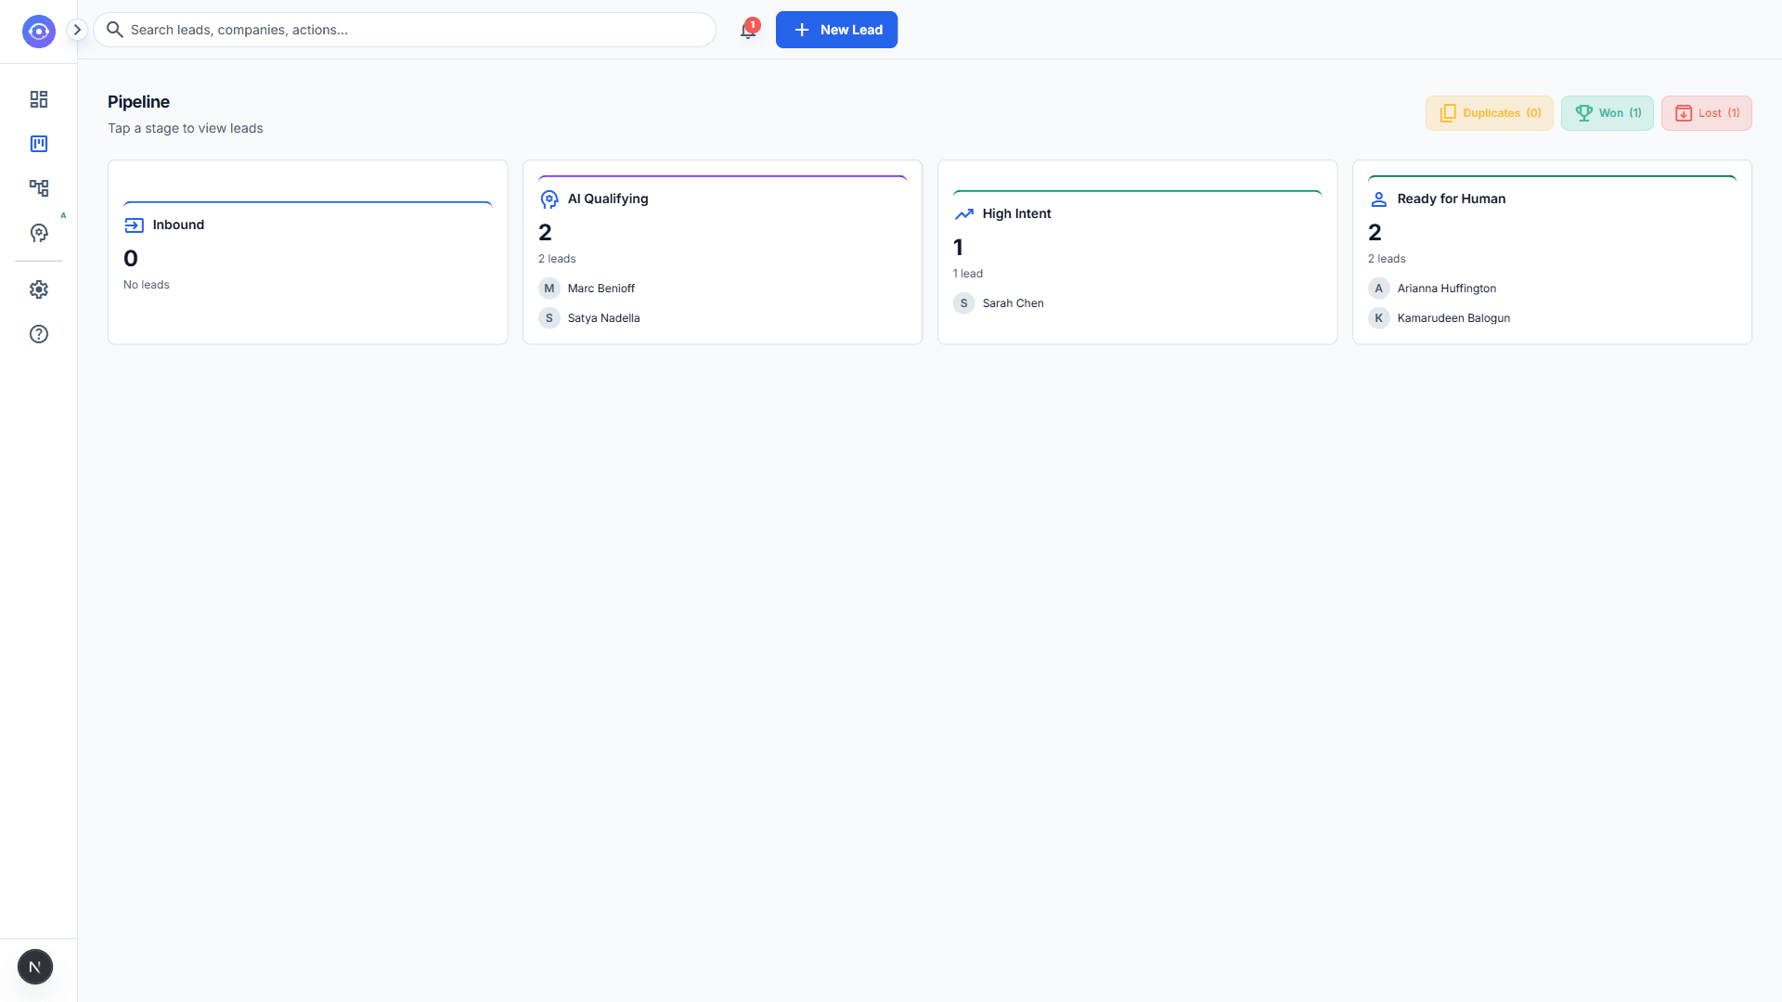
Task: Show Won (1) leads
Action: 1607,113
